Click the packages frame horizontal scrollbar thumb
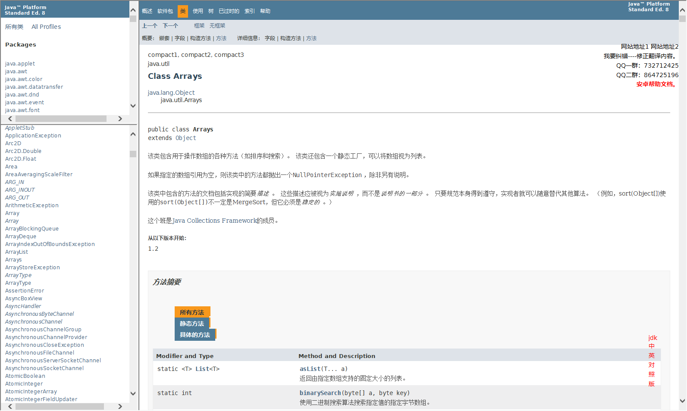The image size is (687, 411). tap(61, 118)
